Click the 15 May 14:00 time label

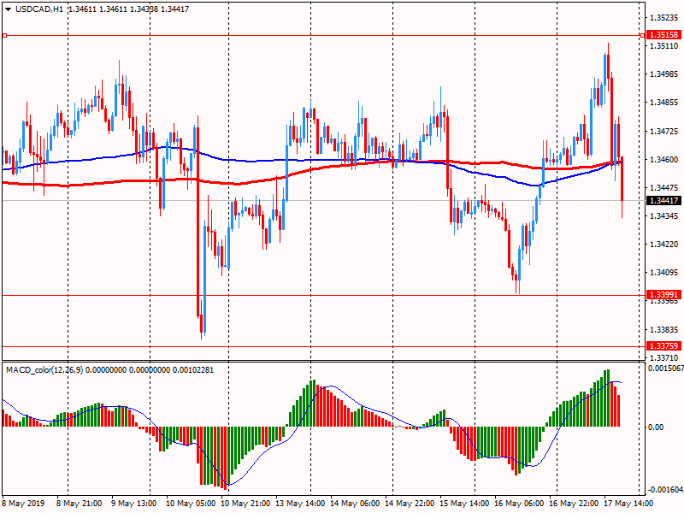pos(467,504)
